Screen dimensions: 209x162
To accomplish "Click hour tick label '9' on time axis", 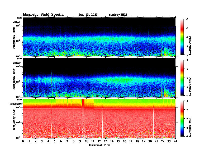I will (x=80, y=141).
